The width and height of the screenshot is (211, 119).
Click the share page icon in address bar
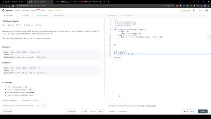pyautogui.click(x=169, y=6)
